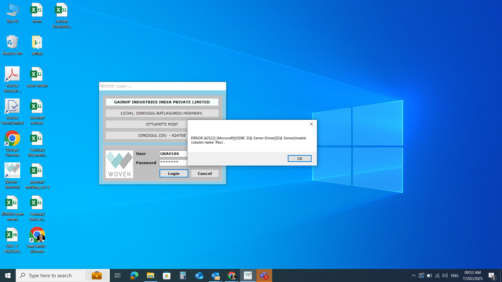Close the error message with X

click(x=311, y=124)
